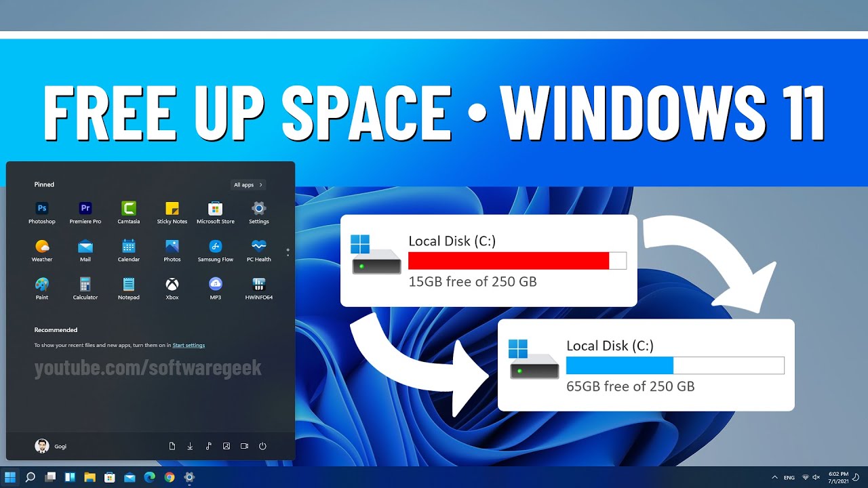The height and width of the screenshot is (488, 868).
Task: Open Documents folder icon in Start footer
Action: click(172, 446)
